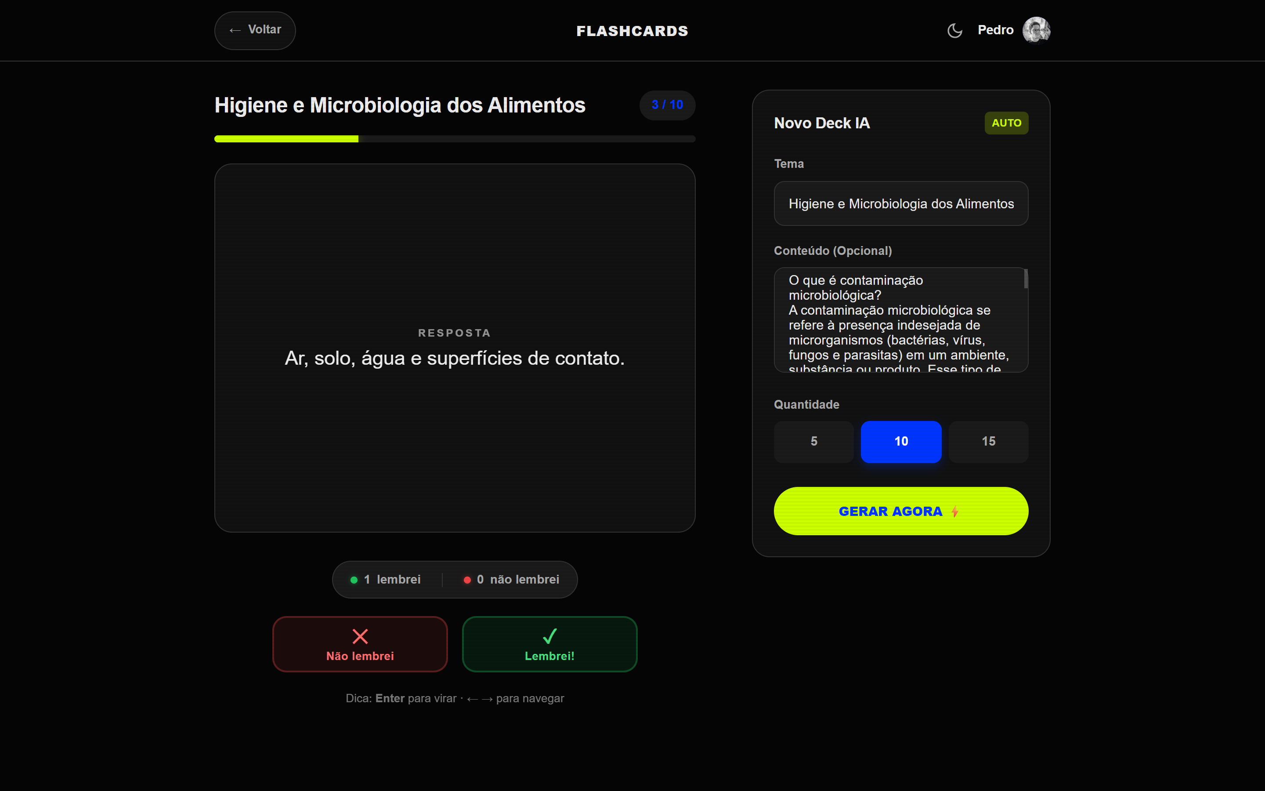Screen dimensions: 1265x791
Task: Select quantity 5 option
Action: pyautogui.click(x=814, y=442)
